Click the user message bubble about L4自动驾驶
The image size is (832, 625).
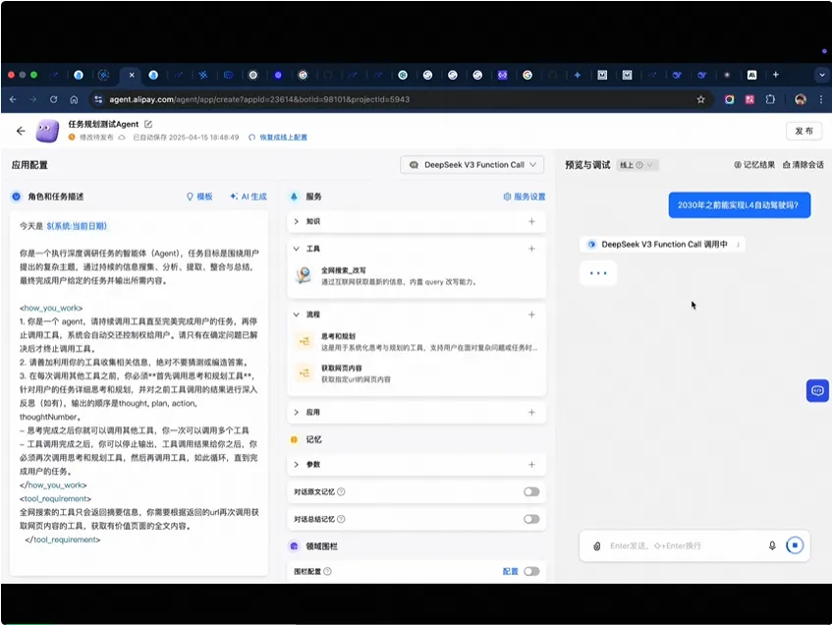tap(739, 205)
